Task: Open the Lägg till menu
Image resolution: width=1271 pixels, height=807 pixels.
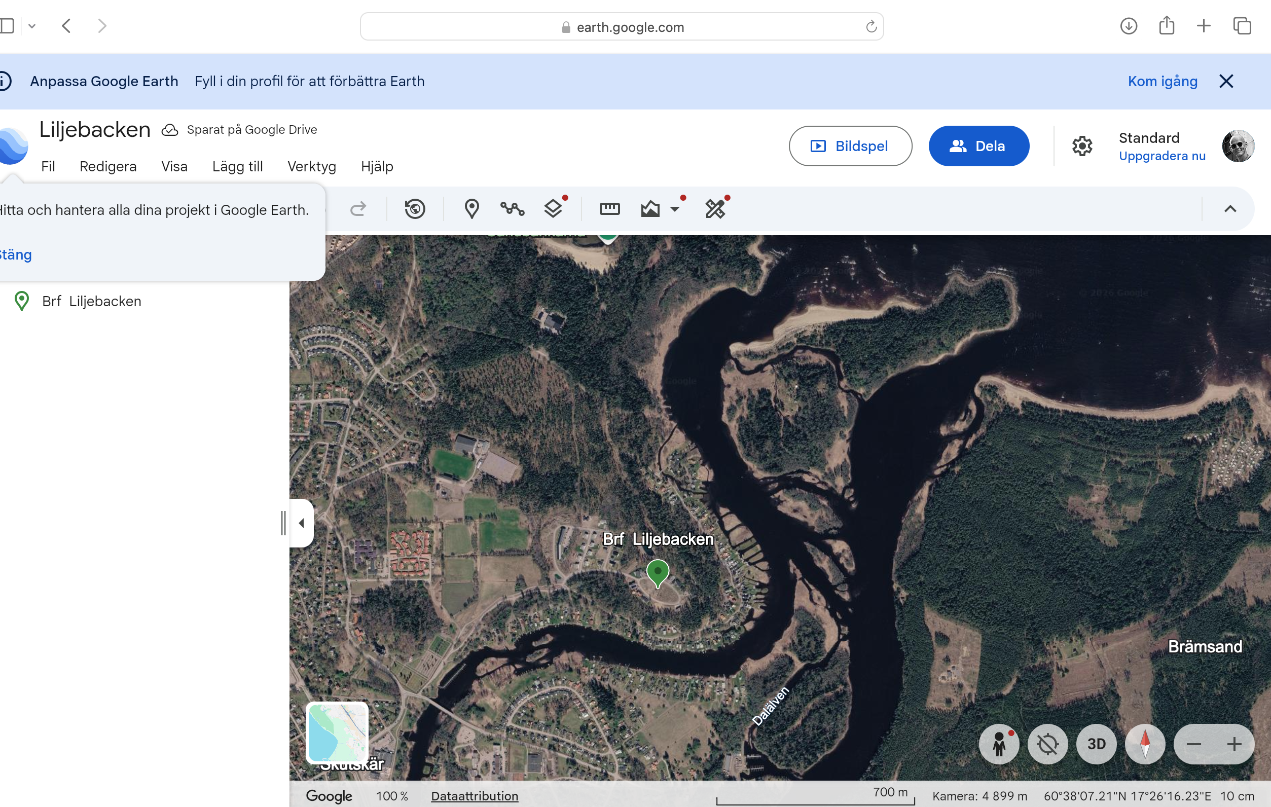Action: tap(238, 167)
